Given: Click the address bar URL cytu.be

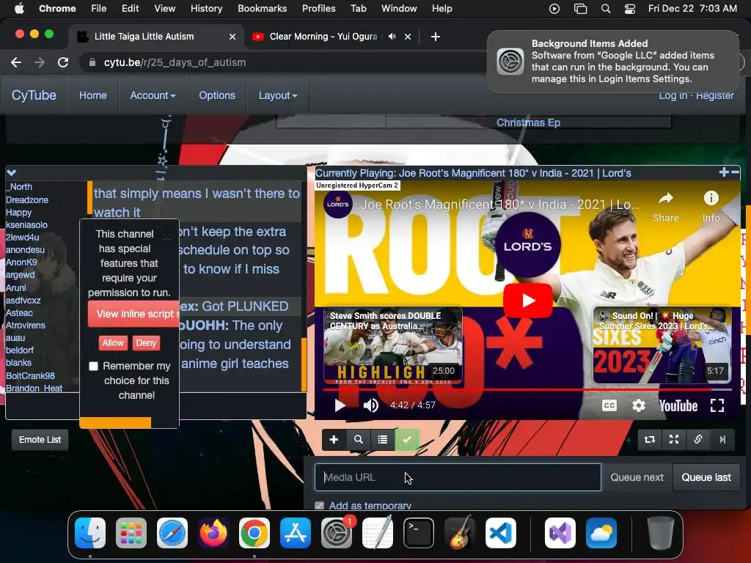Looking at the screenshot, I should (x=175, y=62).
